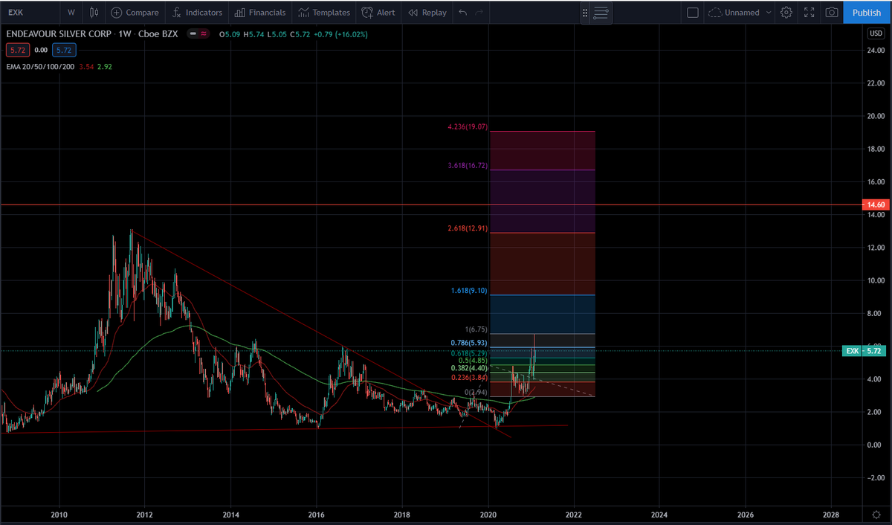Screen dimensions: 892x525
Task: Open chart settings with the gear icon
Action: click(786, 12)
